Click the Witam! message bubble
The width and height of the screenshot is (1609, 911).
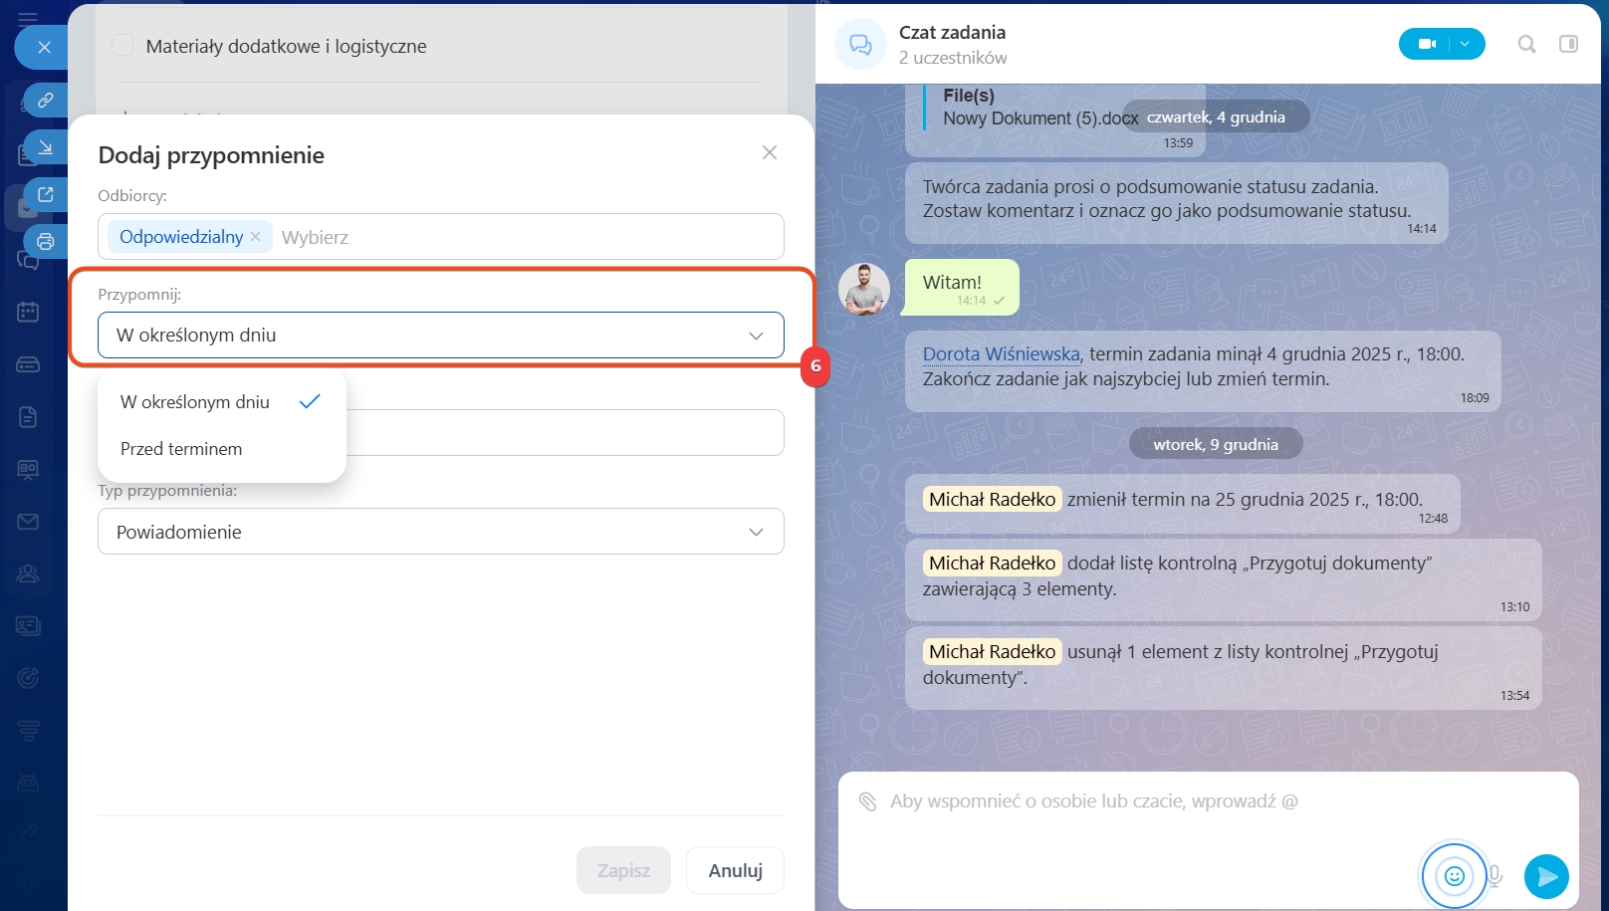pos(960,288)
